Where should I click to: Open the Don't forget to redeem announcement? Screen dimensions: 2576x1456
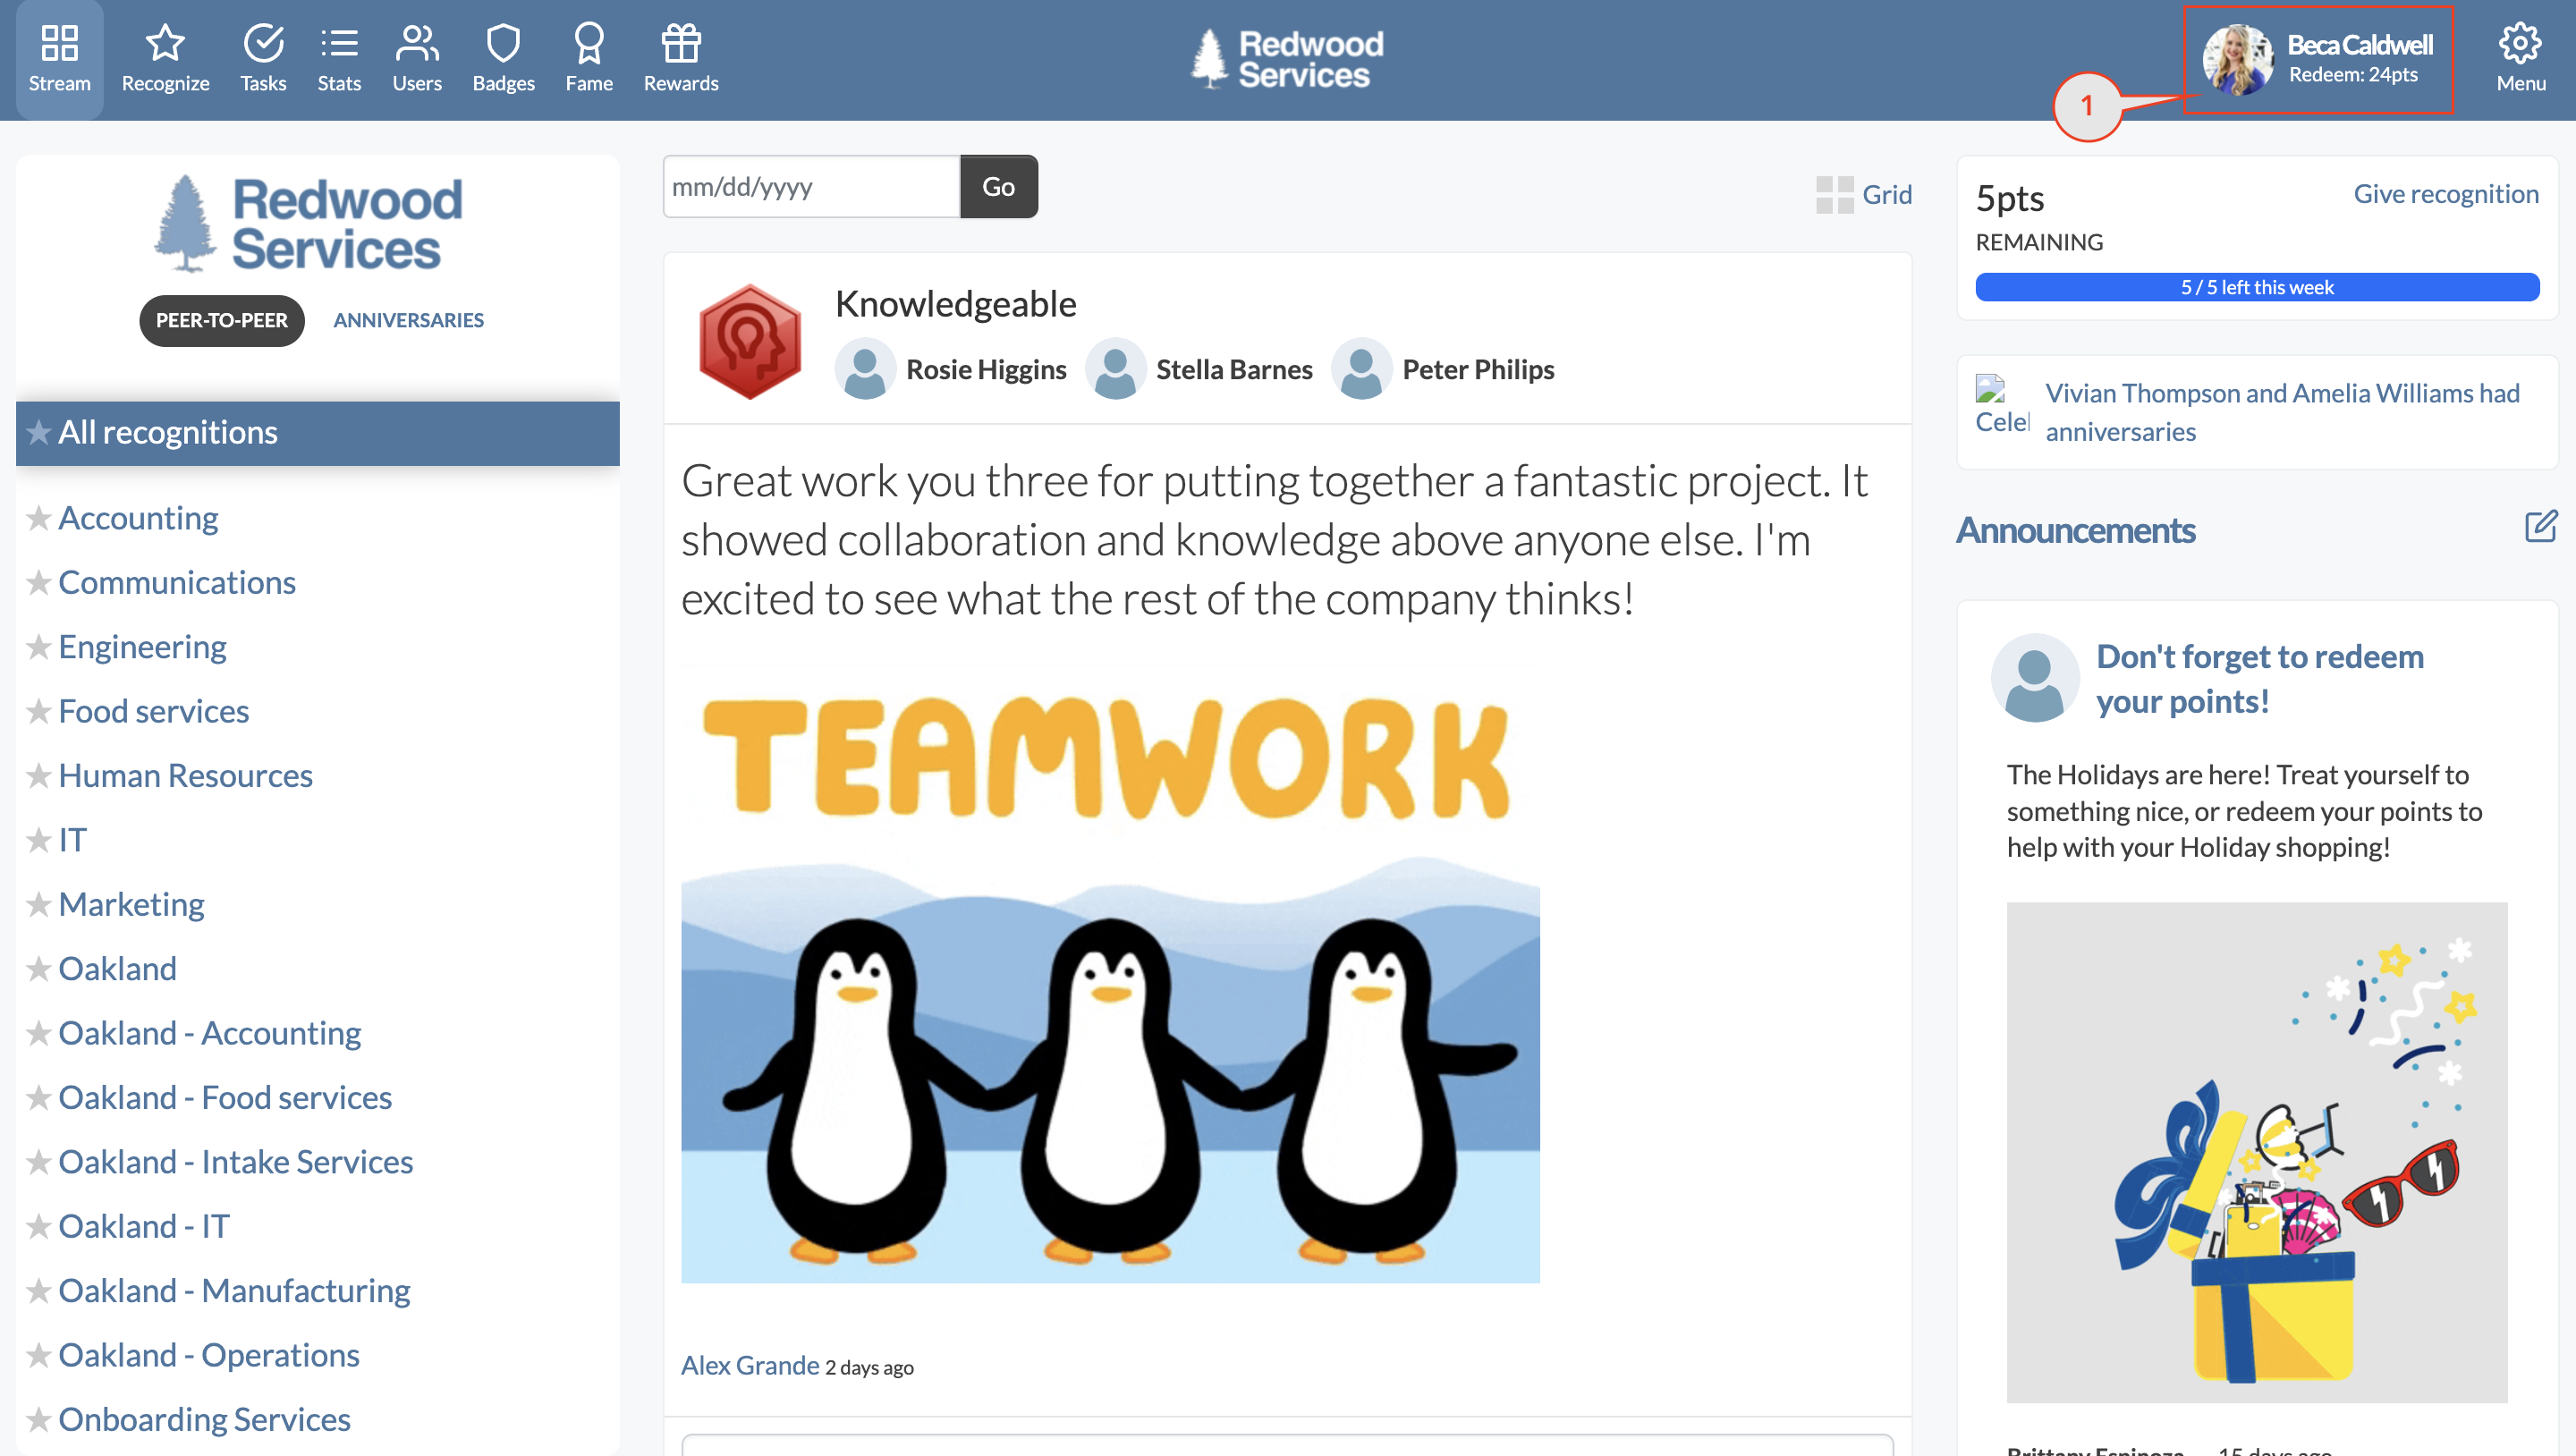pos(2260,678)
